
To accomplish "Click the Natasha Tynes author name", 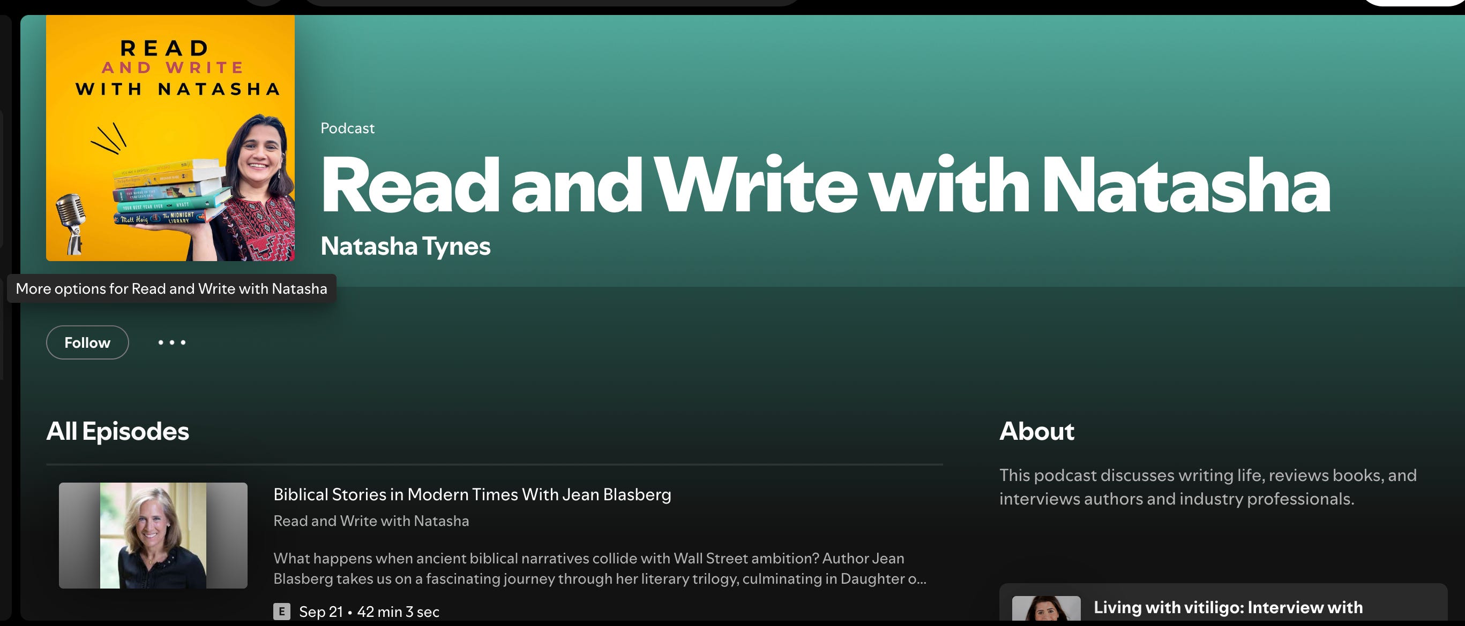I will tap(405, 246).
